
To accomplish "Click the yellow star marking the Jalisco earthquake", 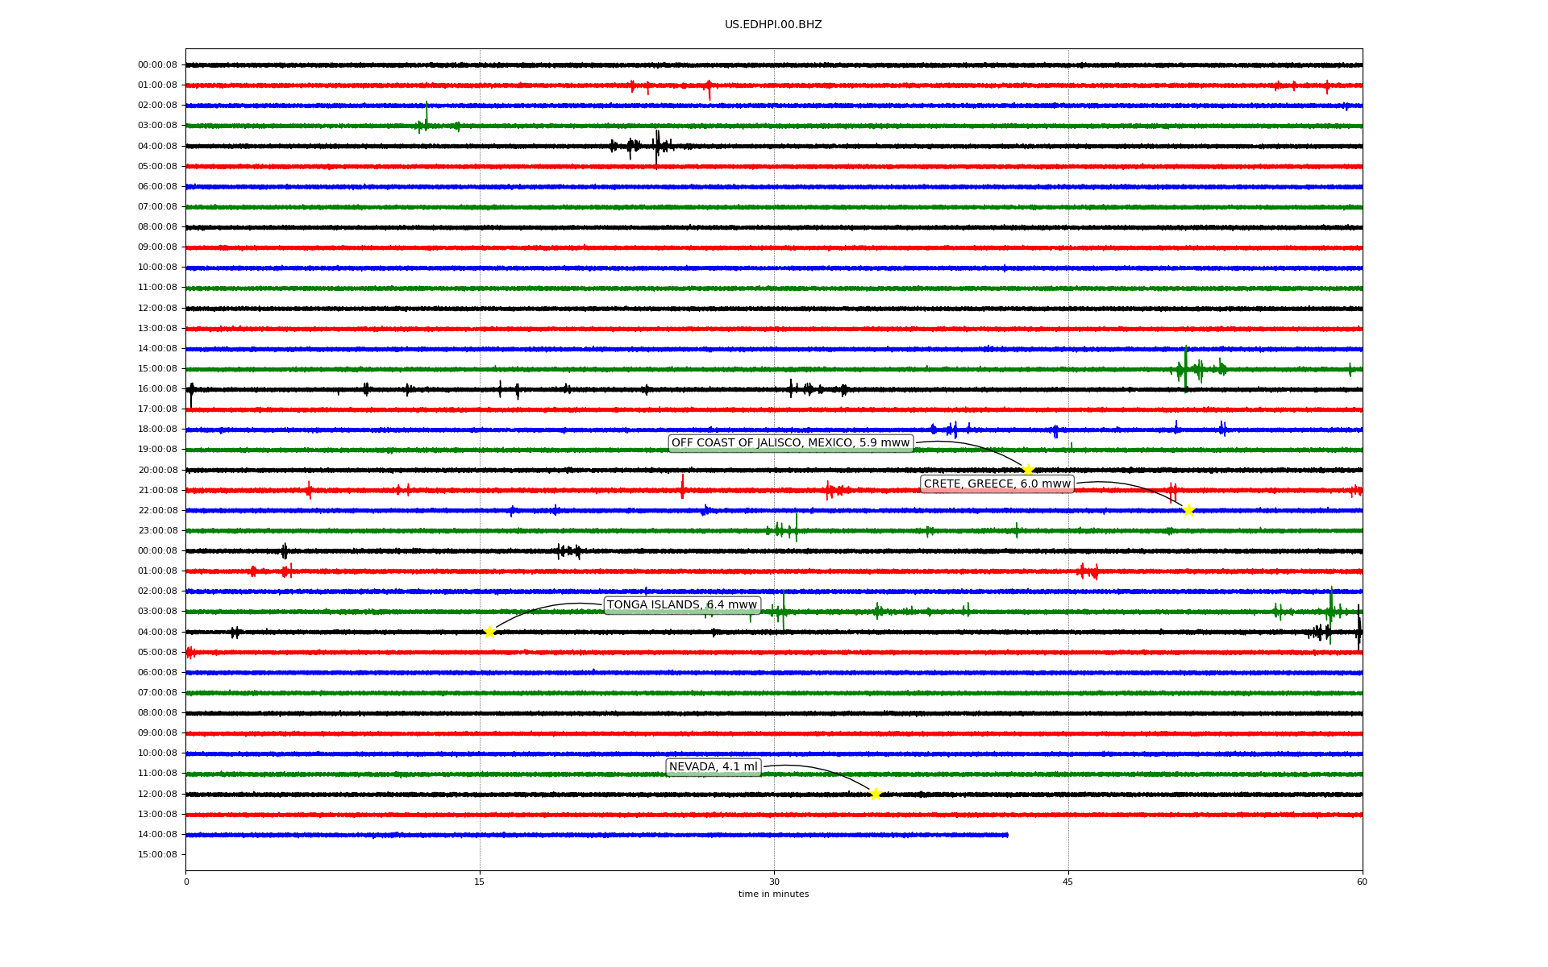I will tap(1028, 470).
